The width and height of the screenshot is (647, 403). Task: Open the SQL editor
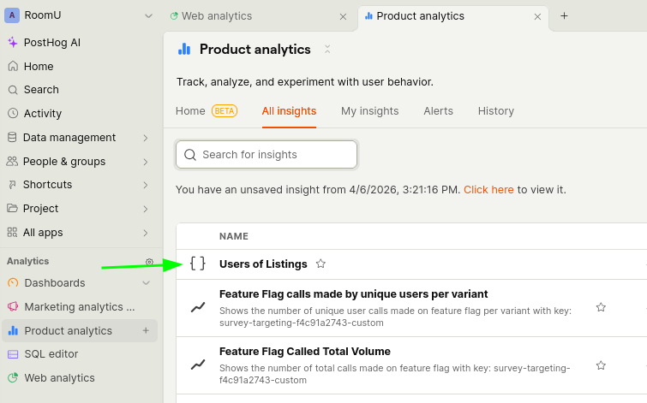click(x=51, y=354)
